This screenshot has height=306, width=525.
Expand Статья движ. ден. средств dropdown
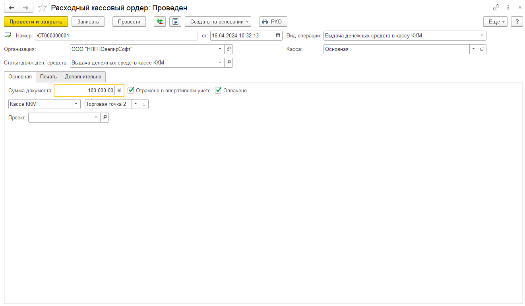pyautogui.click(x=221, y=62)
